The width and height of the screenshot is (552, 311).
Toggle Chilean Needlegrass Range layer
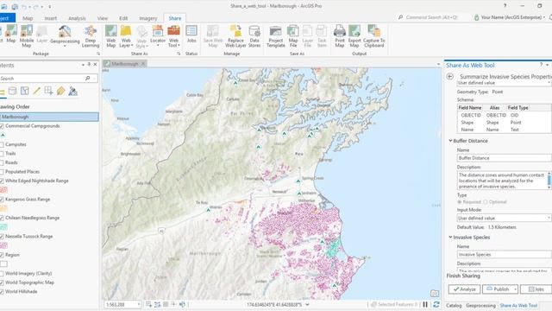(2, 218)
